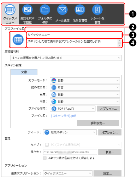Screen dimensions: 138x181
Task: Open the 連携アプリケーション dropdown
Action: (x=67, y=173)
